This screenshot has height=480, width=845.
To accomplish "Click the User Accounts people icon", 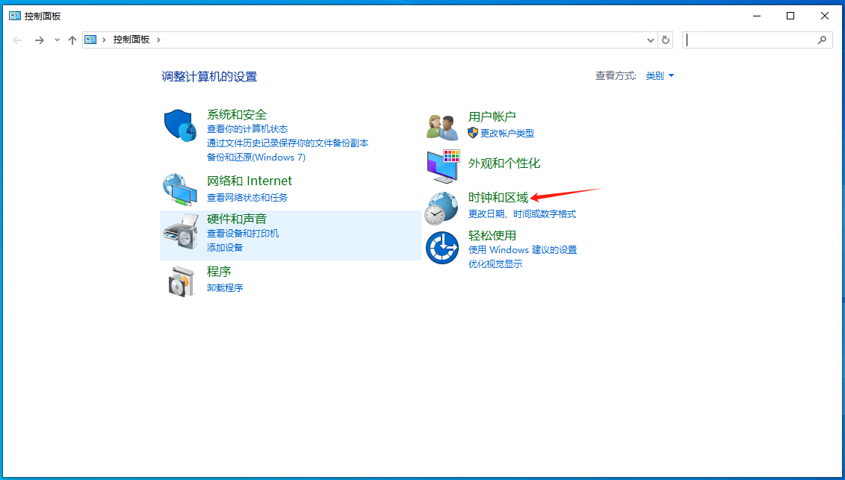I will point(442,126).
